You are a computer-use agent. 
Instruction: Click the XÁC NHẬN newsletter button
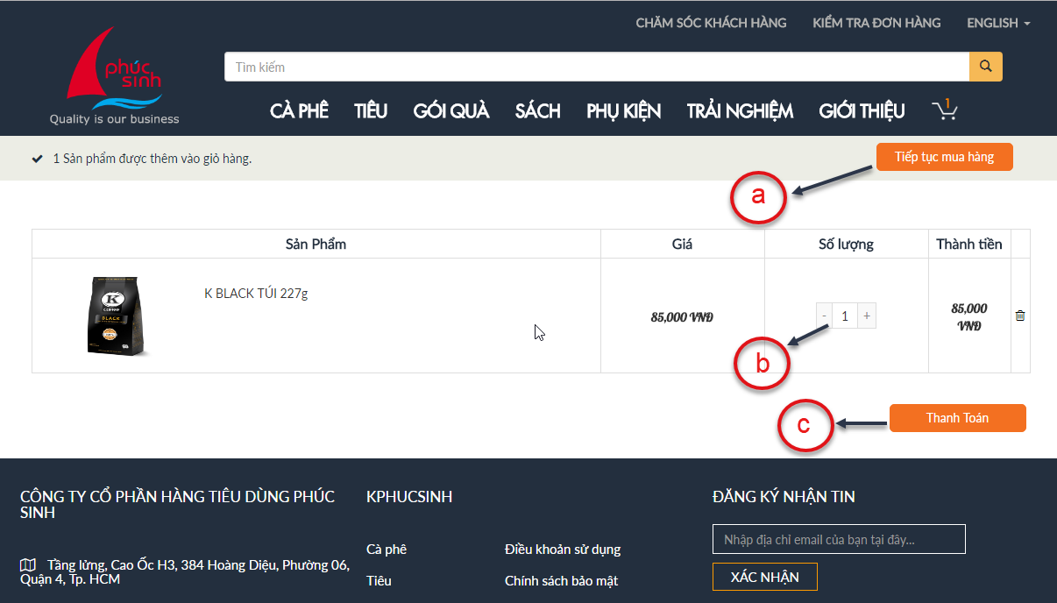point(765,577)
